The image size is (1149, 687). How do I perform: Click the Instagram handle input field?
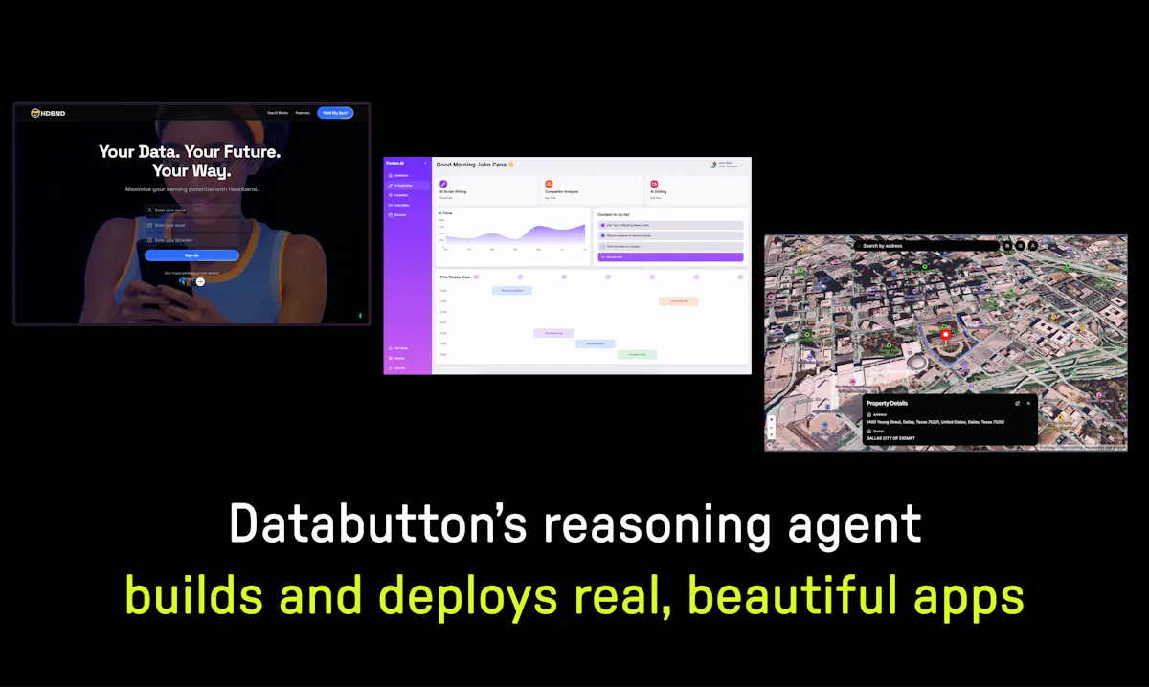(x=191, y=240)
